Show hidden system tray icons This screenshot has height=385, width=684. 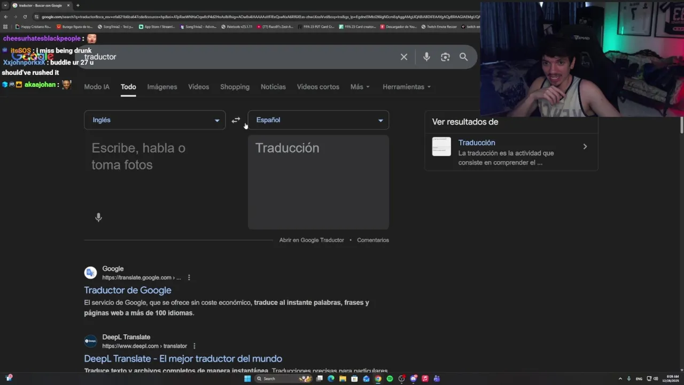pos(620,379)
